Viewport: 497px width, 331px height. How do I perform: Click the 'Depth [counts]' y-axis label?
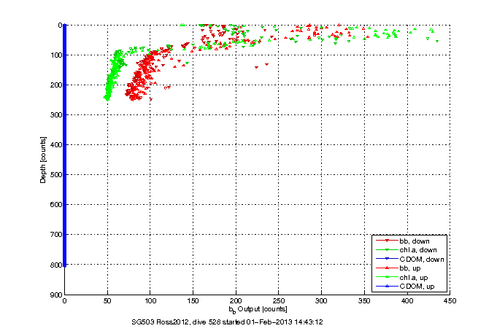pos(43,160)
